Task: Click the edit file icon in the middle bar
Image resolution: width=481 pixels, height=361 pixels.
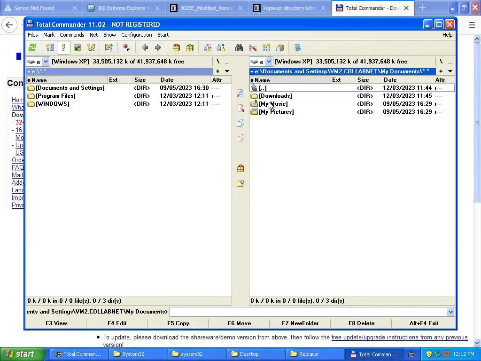Action: 240,108
